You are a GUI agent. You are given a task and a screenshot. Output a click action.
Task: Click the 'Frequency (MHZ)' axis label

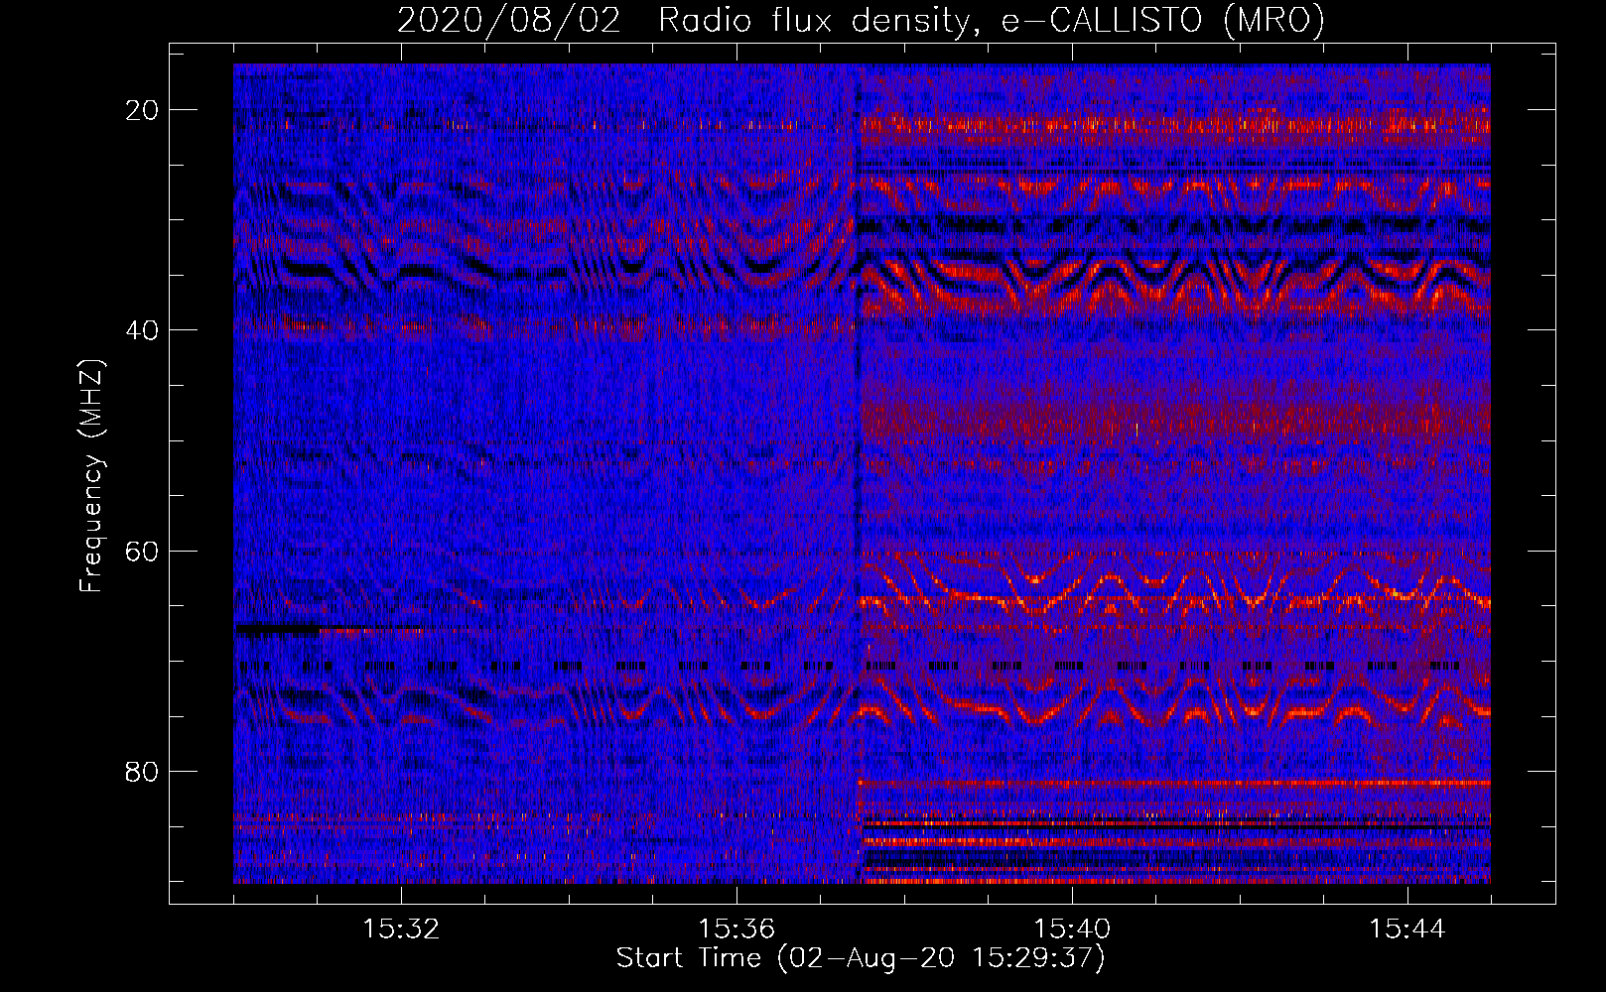coord(91,476)
